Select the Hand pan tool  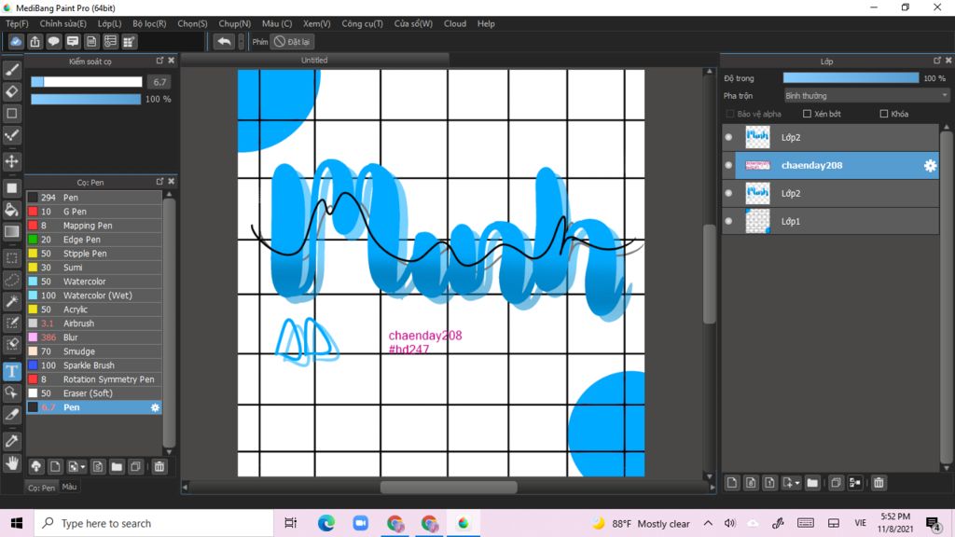[11, 463]
